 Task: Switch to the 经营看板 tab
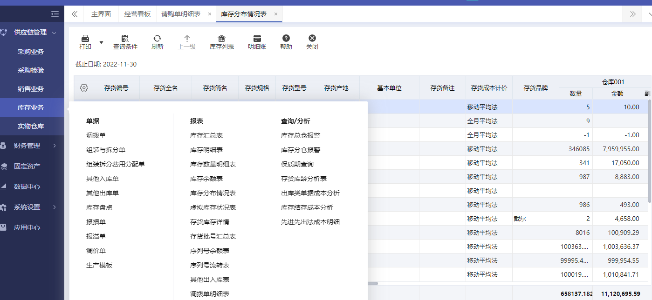pyautogui.click(x=137, y=14)
